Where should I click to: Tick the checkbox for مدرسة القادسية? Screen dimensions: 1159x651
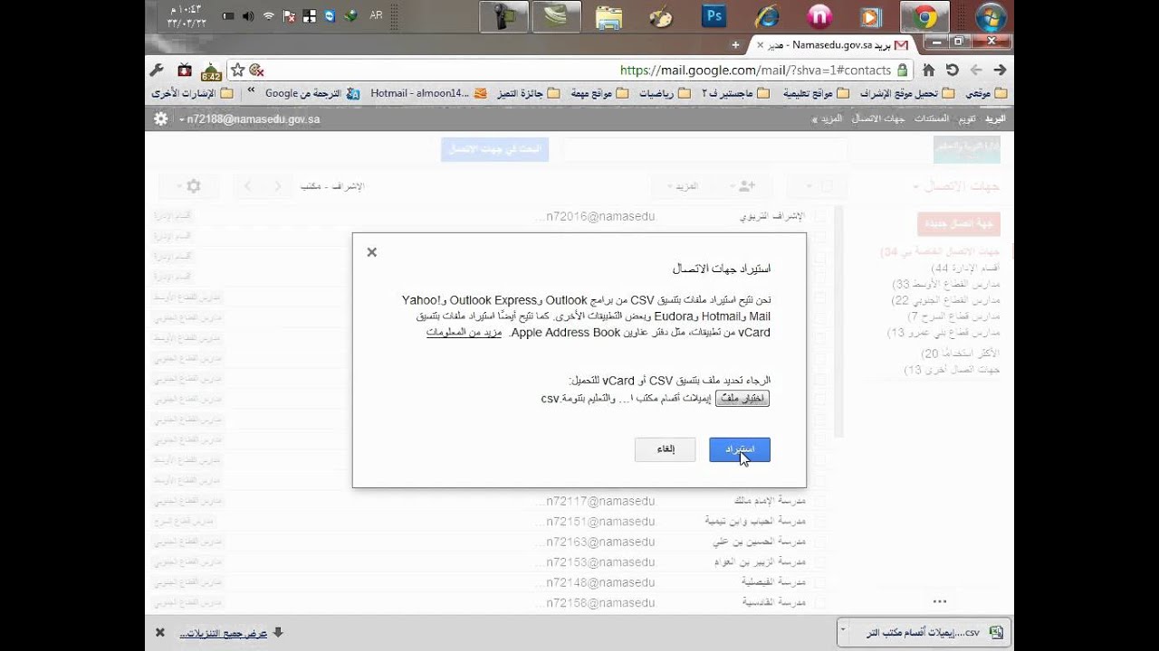tap(820, 601)
